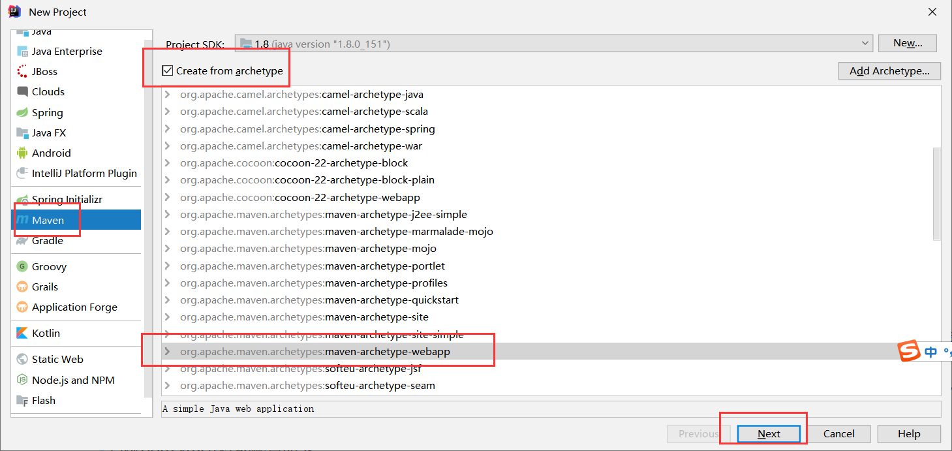Choose the Clouds icon in the list
Image resolution: width=952 pixels, height=451 pixels.
pos(23,92)
